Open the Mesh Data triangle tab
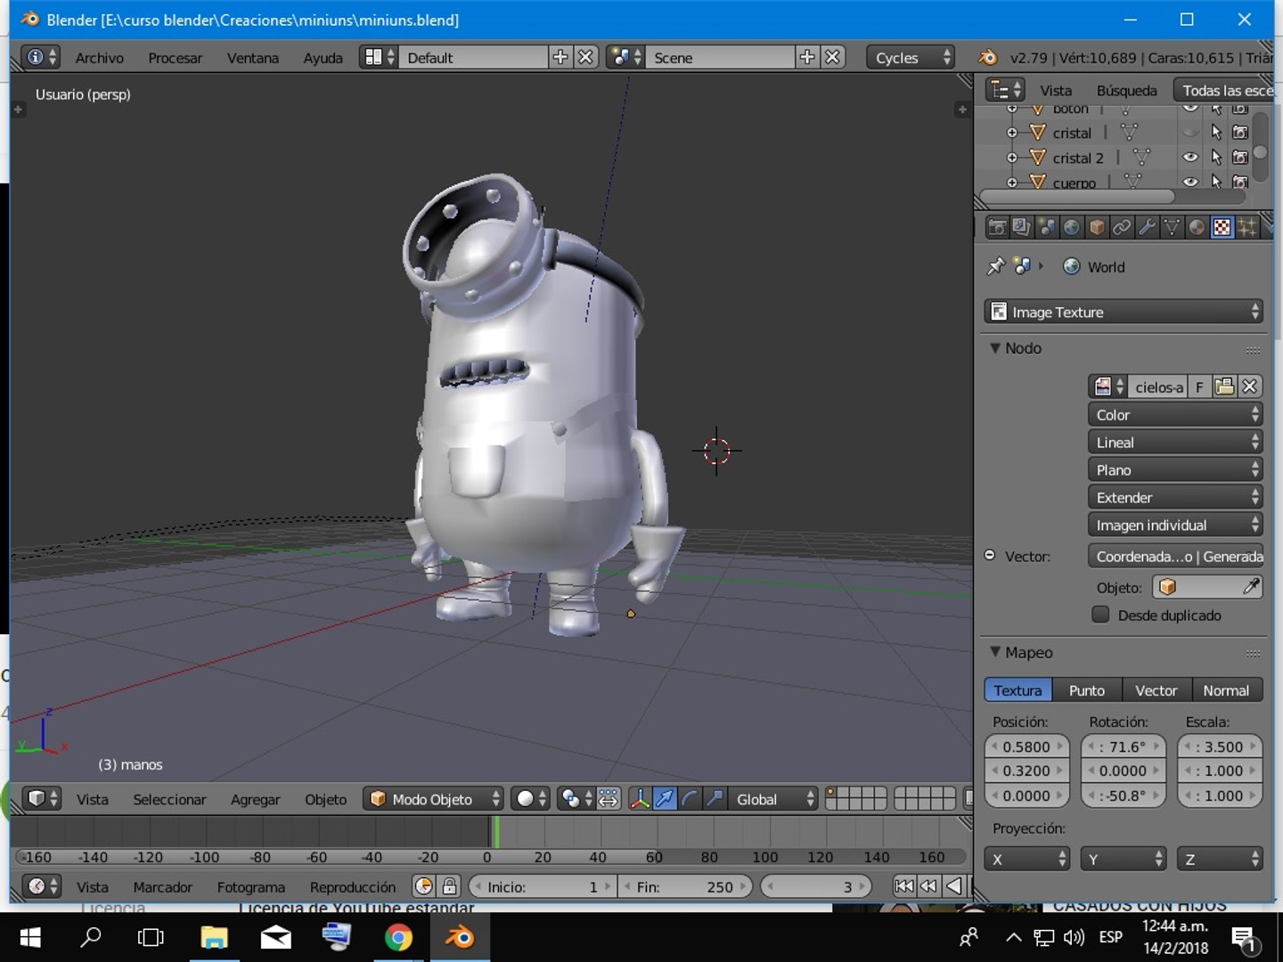1283x962 pixels. coord(1172,228)
